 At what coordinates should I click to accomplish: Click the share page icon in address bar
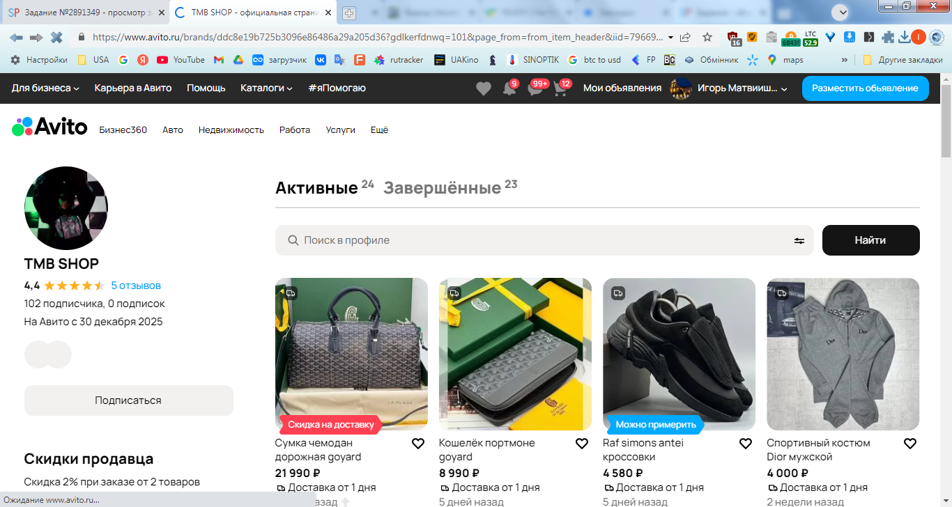(686, 37)
